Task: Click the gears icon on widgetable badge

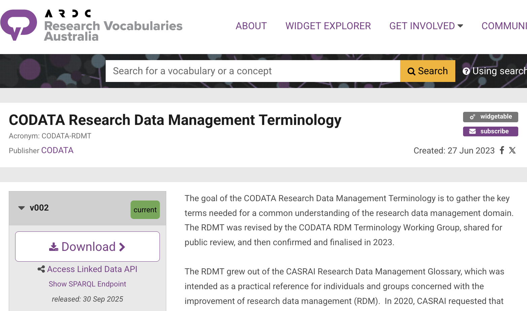Action: tap(472, 117)
